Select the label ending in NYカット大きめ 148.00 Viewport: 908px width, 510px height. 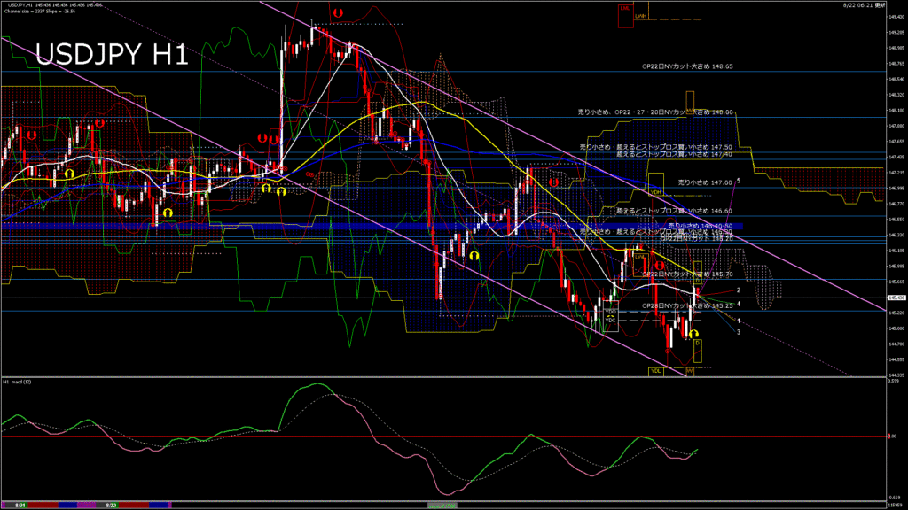[x=655, y=112]
